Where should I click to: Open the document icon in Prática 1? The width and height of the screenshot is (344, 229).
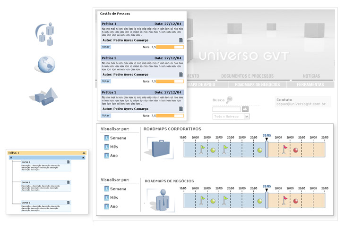[x=181, y=41]
